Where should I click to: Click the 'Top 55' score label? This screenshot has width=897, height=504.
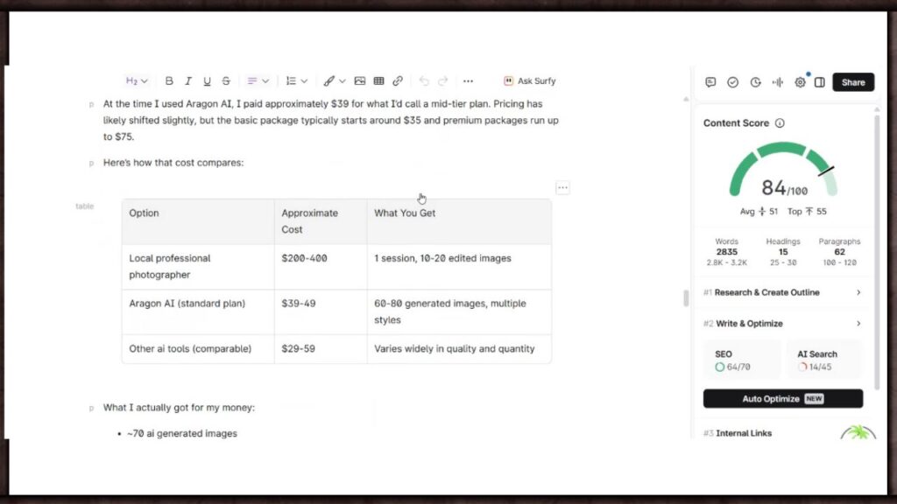tap(807, 212)
